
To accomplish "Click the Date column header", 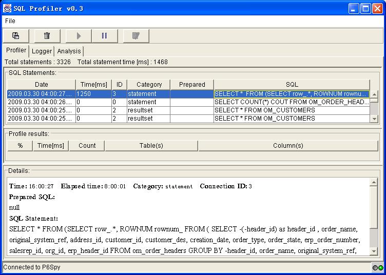I will (x=41, y=85).
